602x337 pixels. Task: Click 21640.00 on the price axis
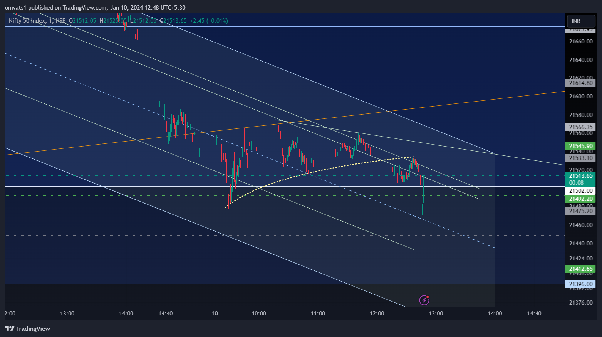(580, 60)
